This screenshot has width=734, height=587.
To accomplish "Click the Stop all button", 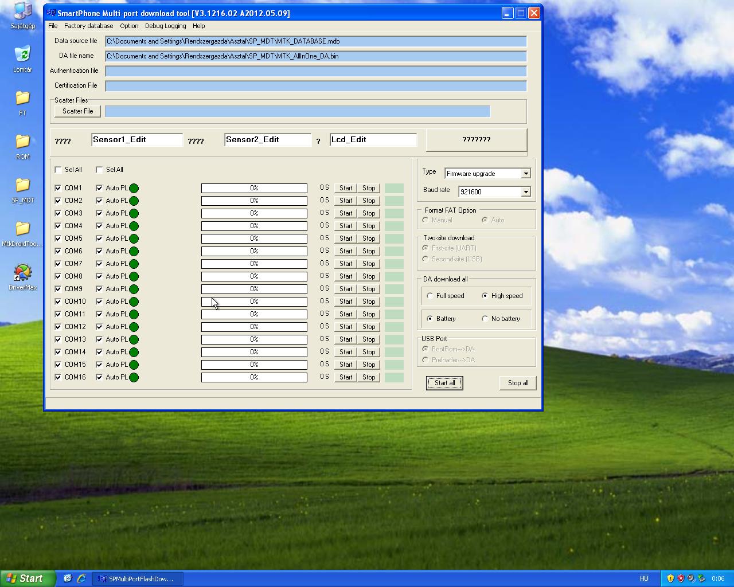I will (x=518, y=383).
